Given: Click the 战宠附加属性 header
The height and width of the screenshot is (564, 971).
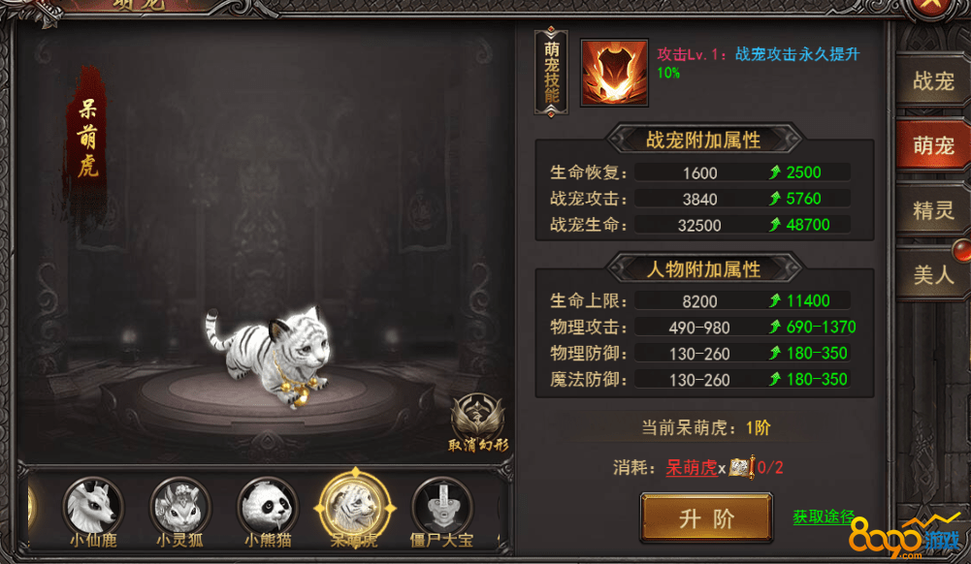Looking at the screenshot, I should (x=703, y=140).
